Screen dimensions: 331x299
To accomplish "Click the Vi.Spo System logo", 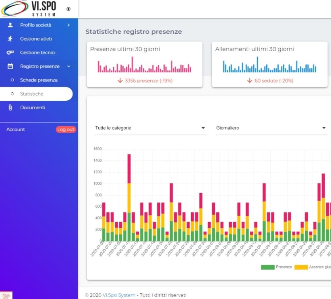I will point(29,8).
